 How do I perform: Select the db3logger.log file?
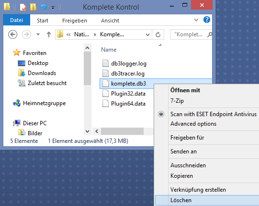point(128,64)
